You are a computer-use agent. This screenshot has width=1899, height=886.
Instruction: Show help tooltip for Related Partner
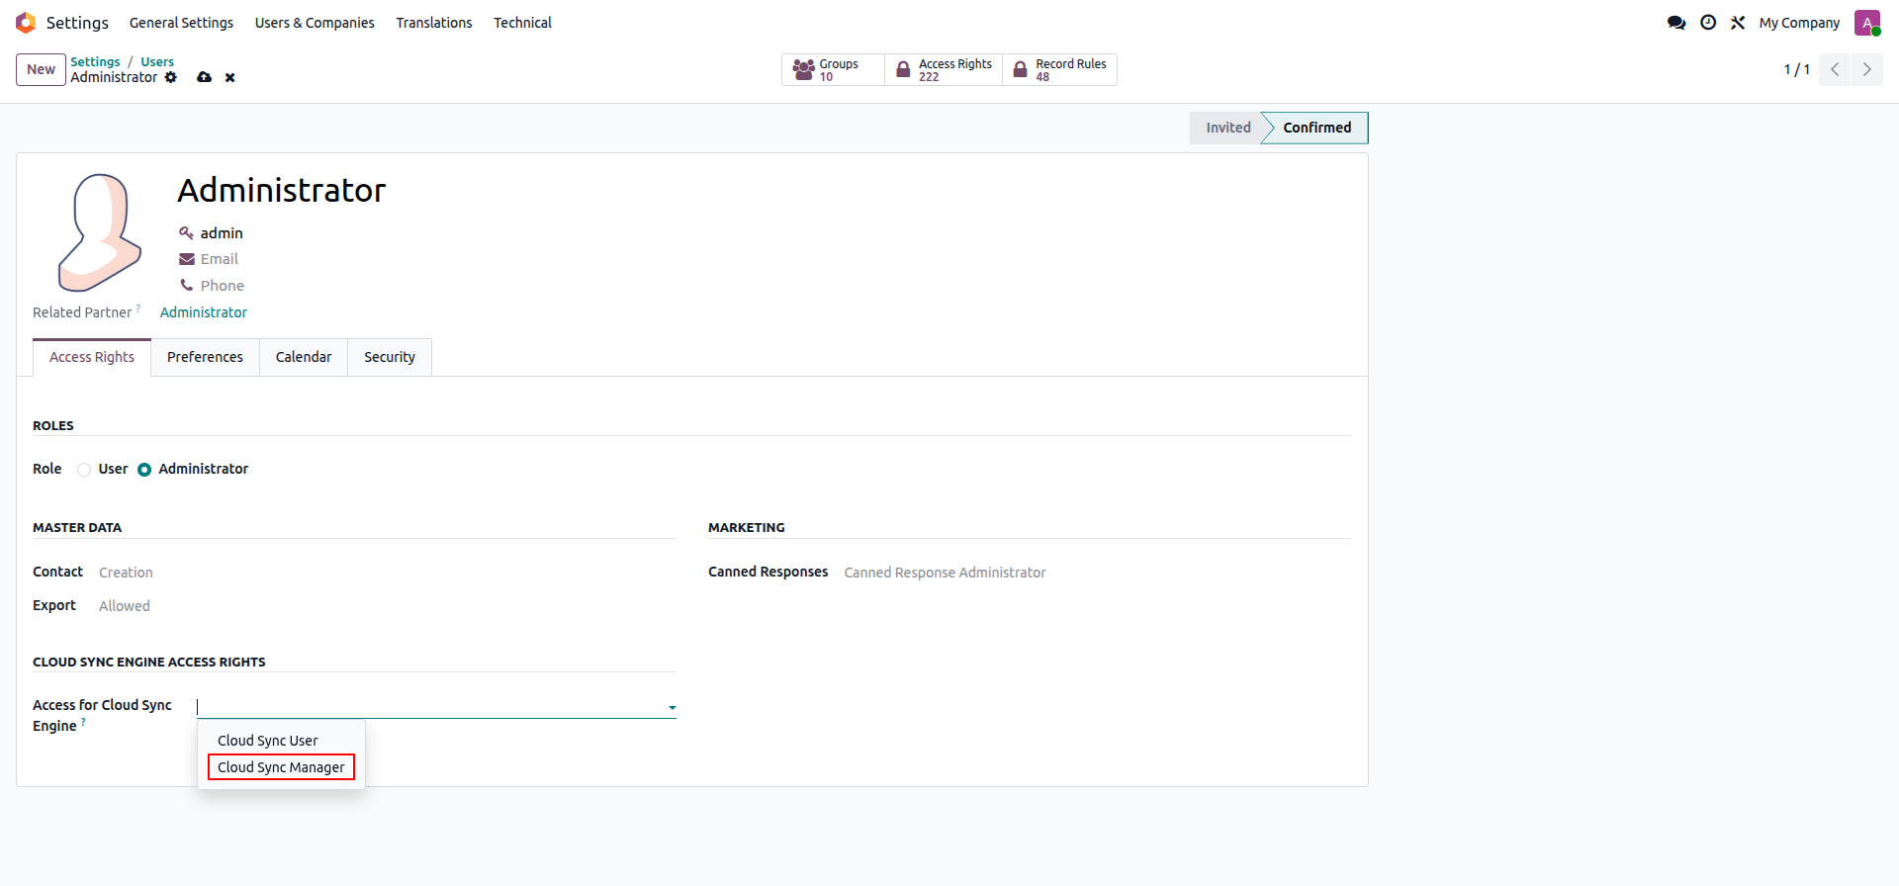pyautogui.click(x=138, y=309)
